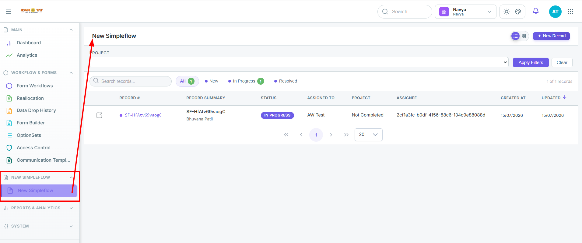Select the All filter tab

(x=187, y=81)
